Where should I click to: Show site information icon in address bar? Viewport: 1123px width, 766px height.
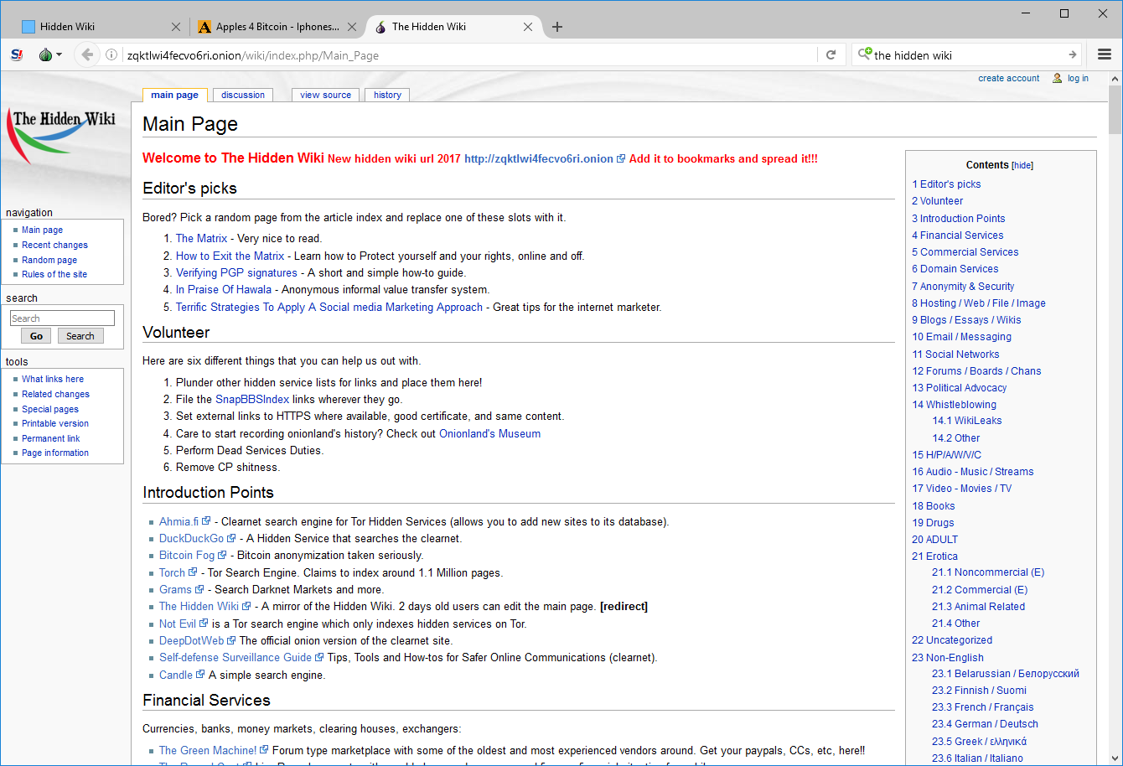pyautogui.click(x=111, y=55)
